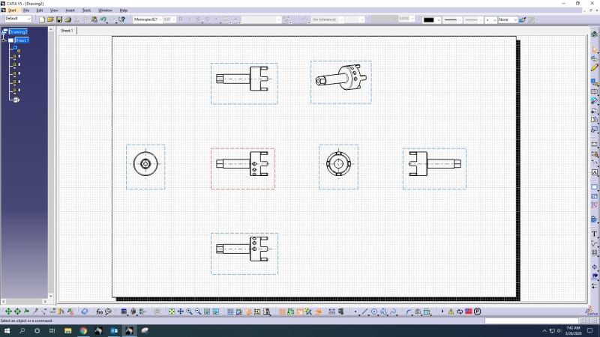Screen dimensions: 600x337
Task: Open Outlook from the taskbar
Action: 114,331
